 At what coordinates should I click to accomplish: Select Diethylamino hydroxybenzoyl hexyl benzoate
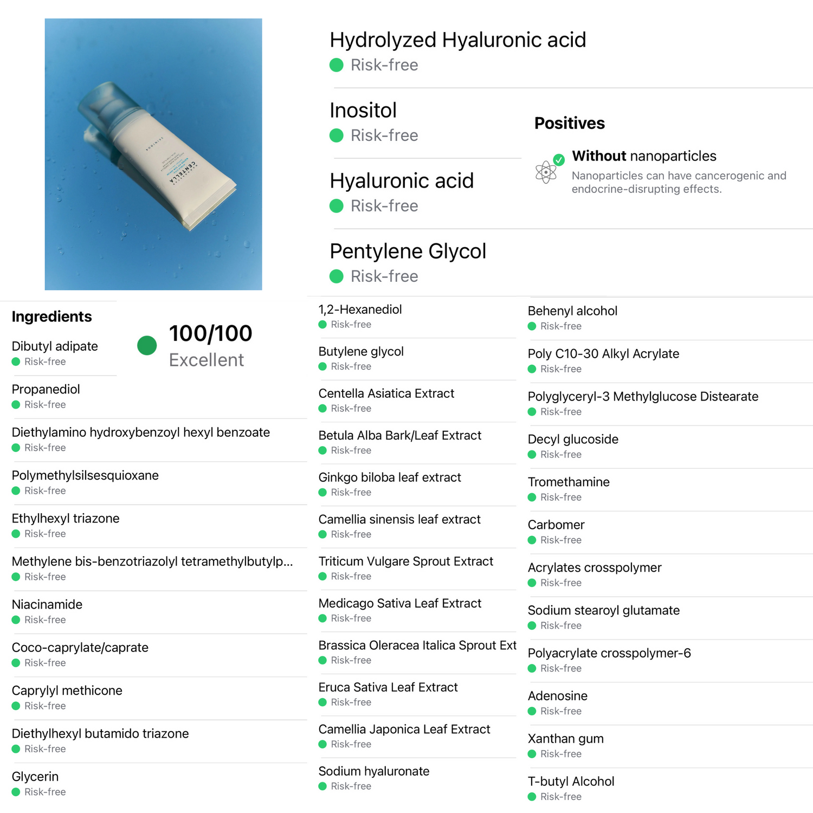[141, 433]
